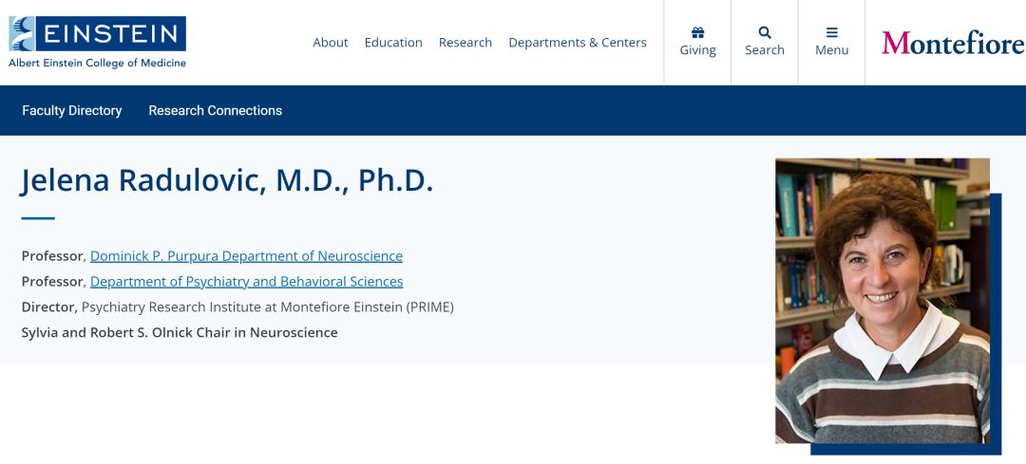Switch to Research Connections tab
The image size is (1026, 464).
click(216, 111)
